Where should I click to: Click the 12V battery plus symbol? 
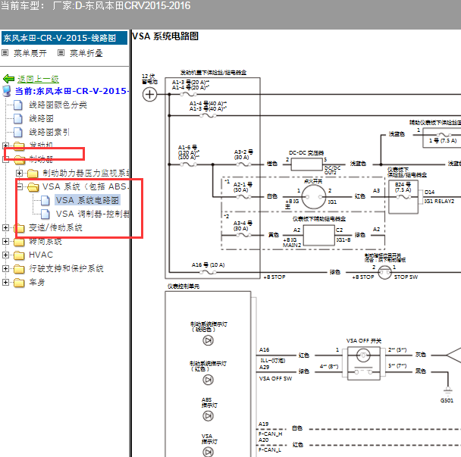tap(149, 95)
